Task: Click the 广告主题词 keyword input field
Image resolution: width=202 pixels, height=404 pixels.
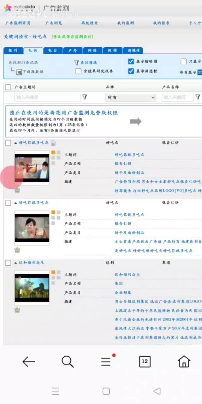Action: point(47,98)
